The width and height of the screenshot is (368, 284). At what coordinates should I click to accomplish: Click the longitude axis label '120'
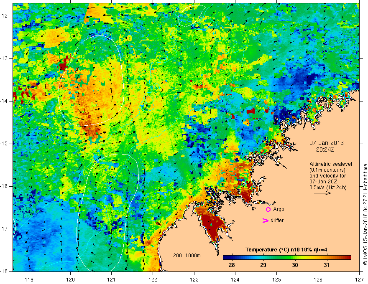[70, 279]
